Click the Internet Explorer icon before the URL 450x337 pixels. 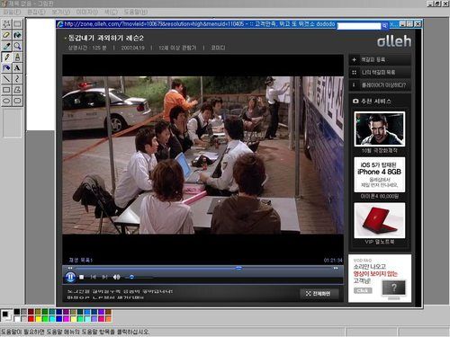[x=60, y=24]
